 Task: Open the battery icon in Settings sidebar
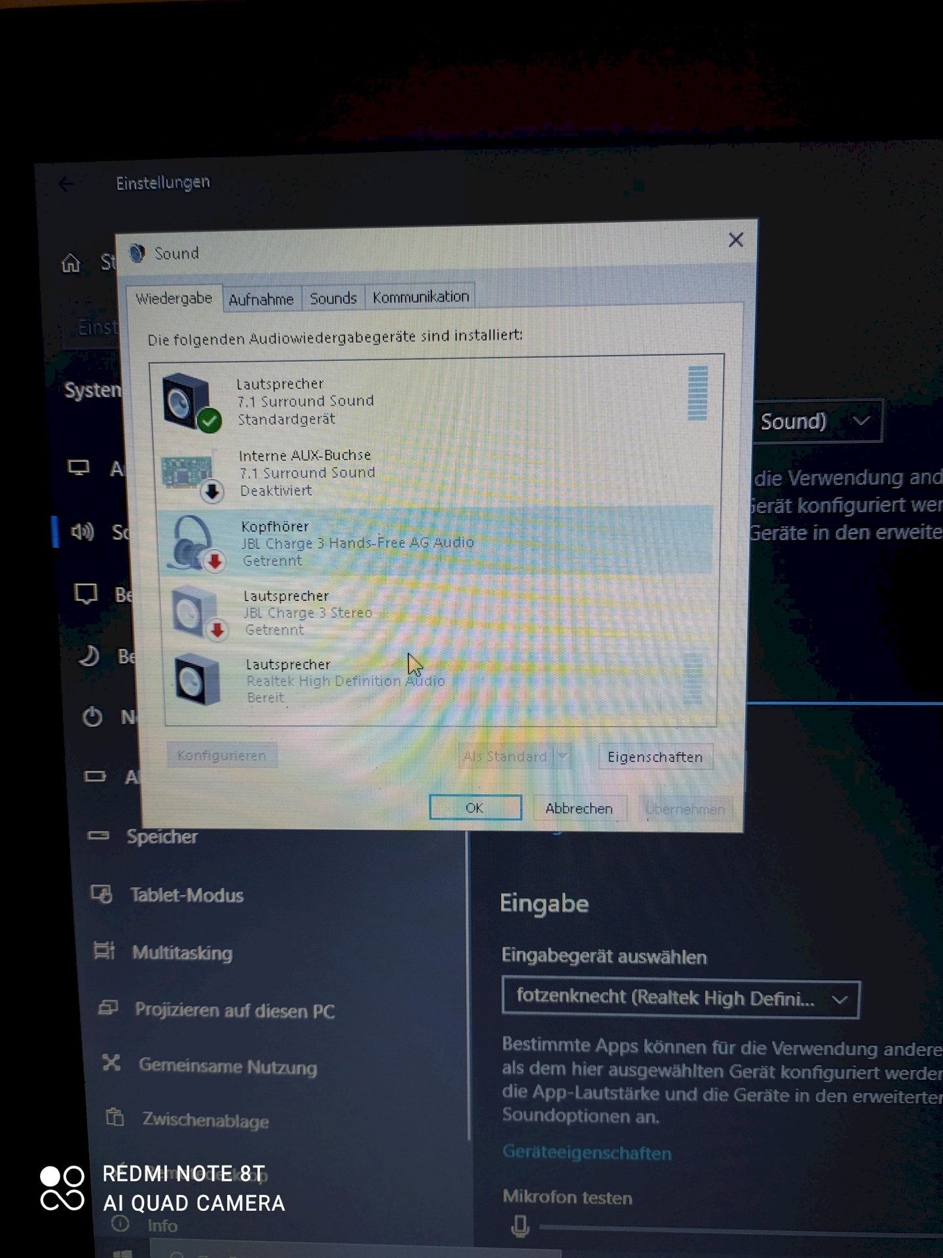[96, 776]
